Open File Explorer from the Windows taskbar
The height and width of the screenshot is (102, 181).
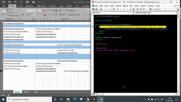pyautogui.click(x=68, y=99)
